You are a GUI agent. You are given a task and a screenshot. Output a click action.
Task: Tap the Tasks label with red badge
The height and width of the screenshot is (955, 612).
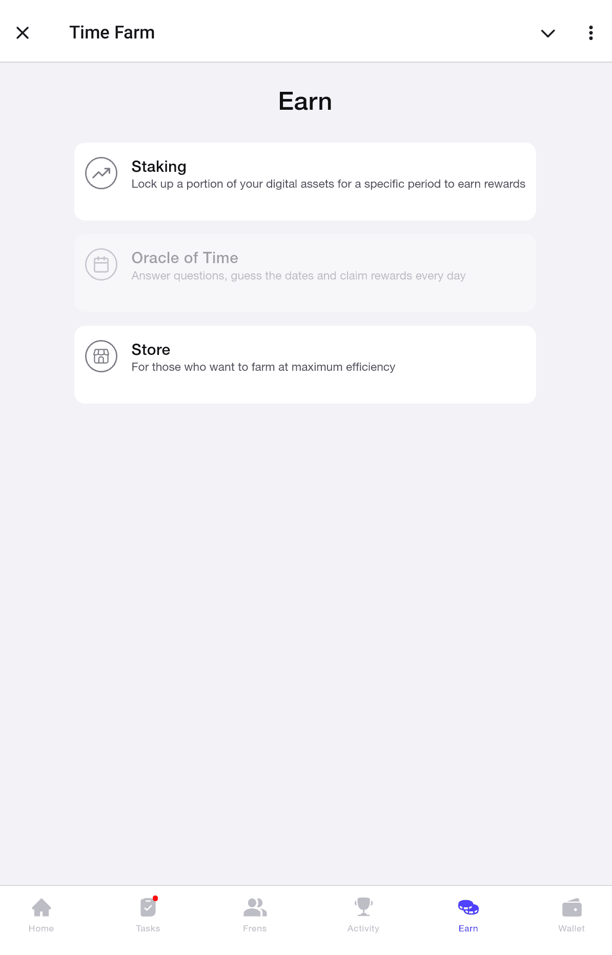148,928
